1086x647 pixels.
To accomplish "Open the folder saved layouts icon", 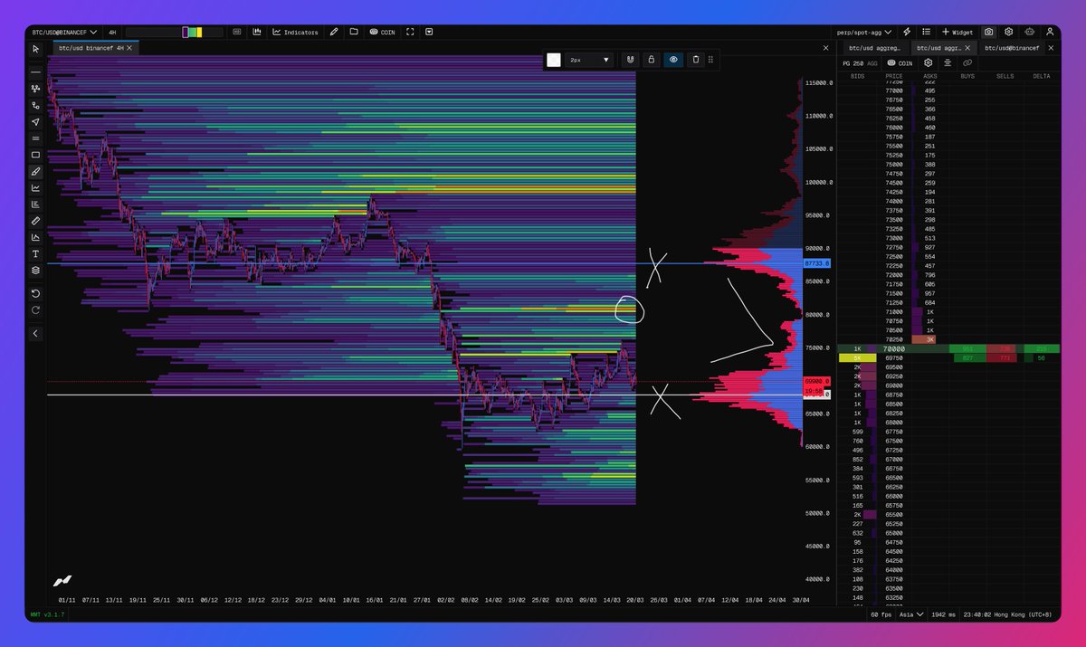I will point(354,32).
